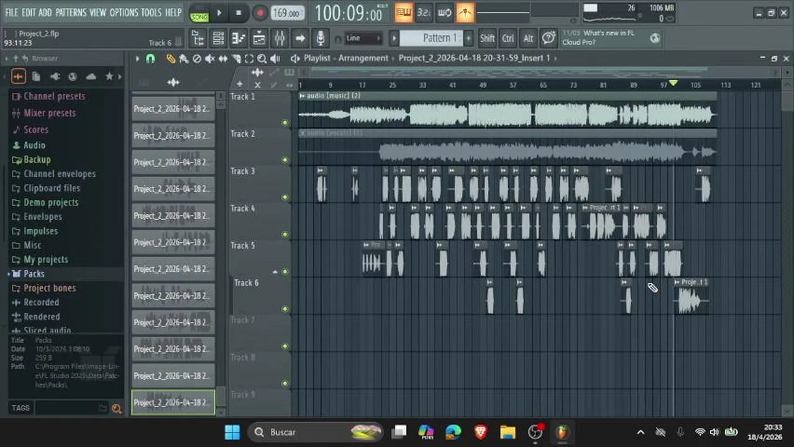Screen dimensions: 794x447
Task: Click the 3-2-1 countdown before recording icon
Action: (424, 12)
